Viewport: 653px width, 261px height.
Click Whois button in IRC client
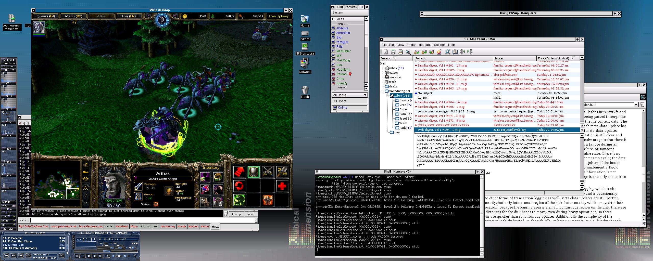pyautogui.click(x=251, y=214)
